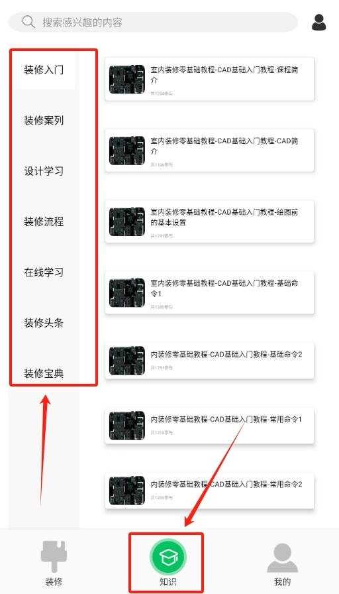Tap the search magnifier icon

[x=28, y=22]
